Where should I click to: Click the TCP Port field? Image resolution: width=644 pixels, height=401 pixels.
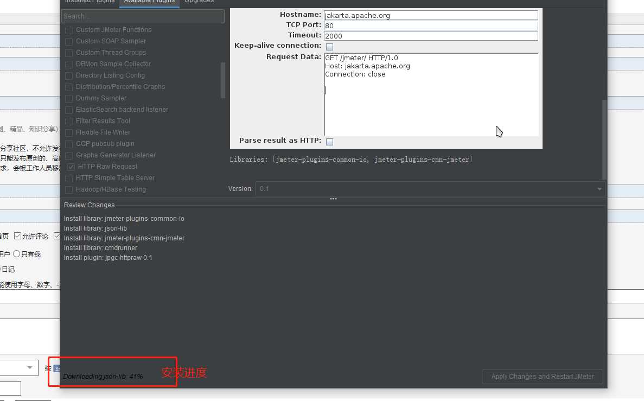(x=431, y=26)
